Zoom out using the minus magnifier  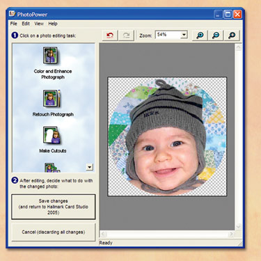click(216, 35)
